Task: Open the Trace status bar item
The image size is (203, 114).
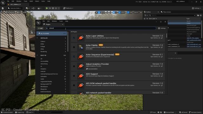Action: pyautogui.click(x=153, y=112)
